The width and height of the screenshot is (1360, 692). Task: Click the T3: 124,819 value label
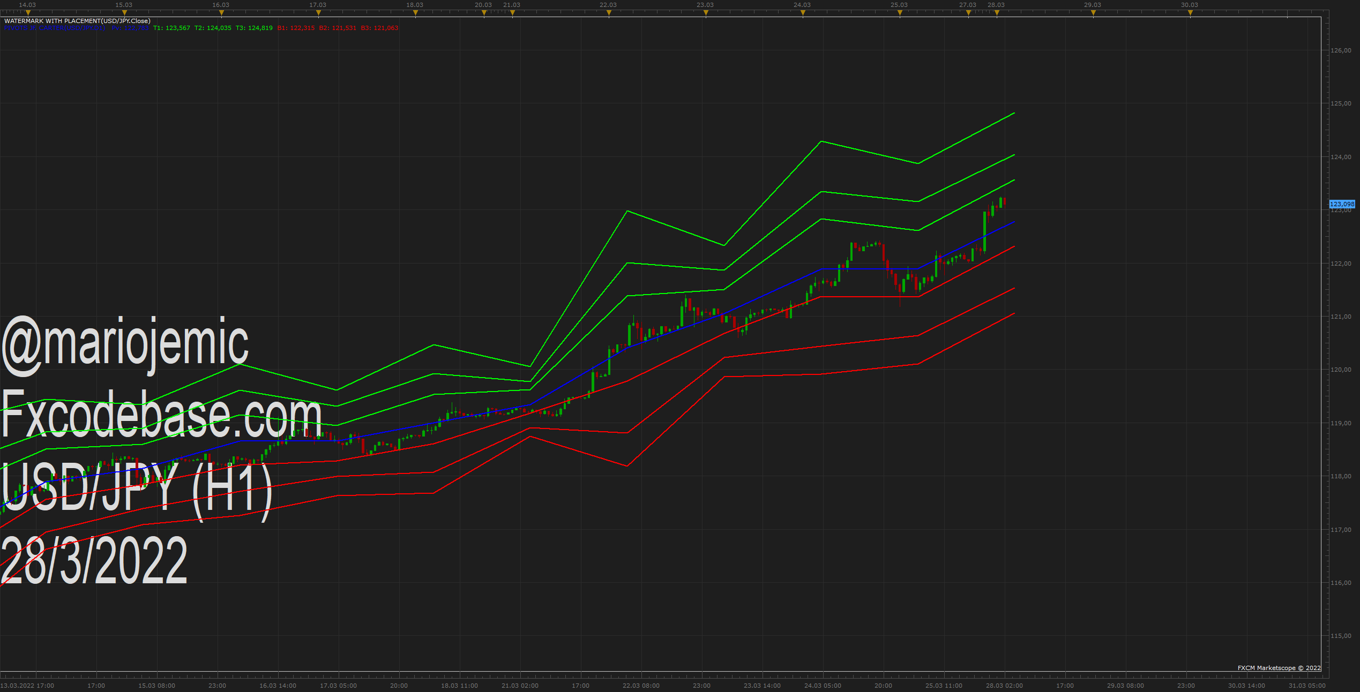[254, 28]
